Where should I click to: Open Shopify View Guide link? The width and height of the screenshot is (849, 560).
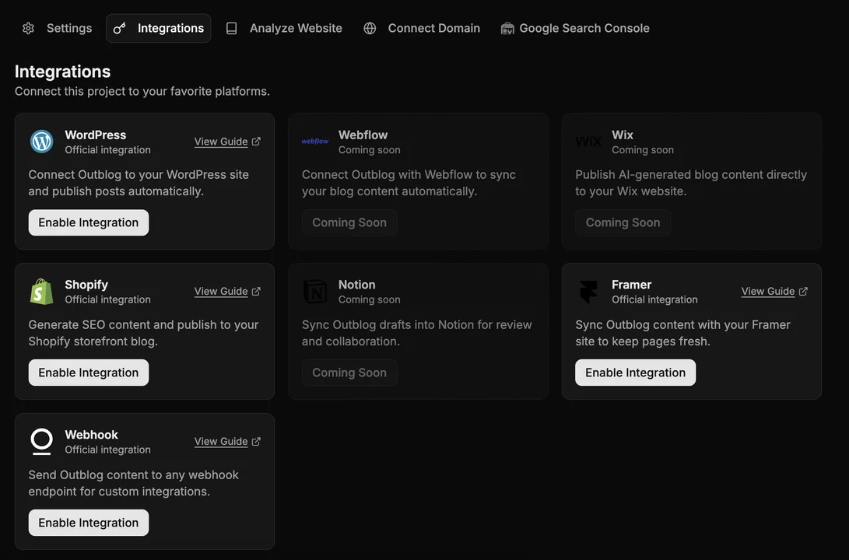pyautogui.click(x=221, y=291)
